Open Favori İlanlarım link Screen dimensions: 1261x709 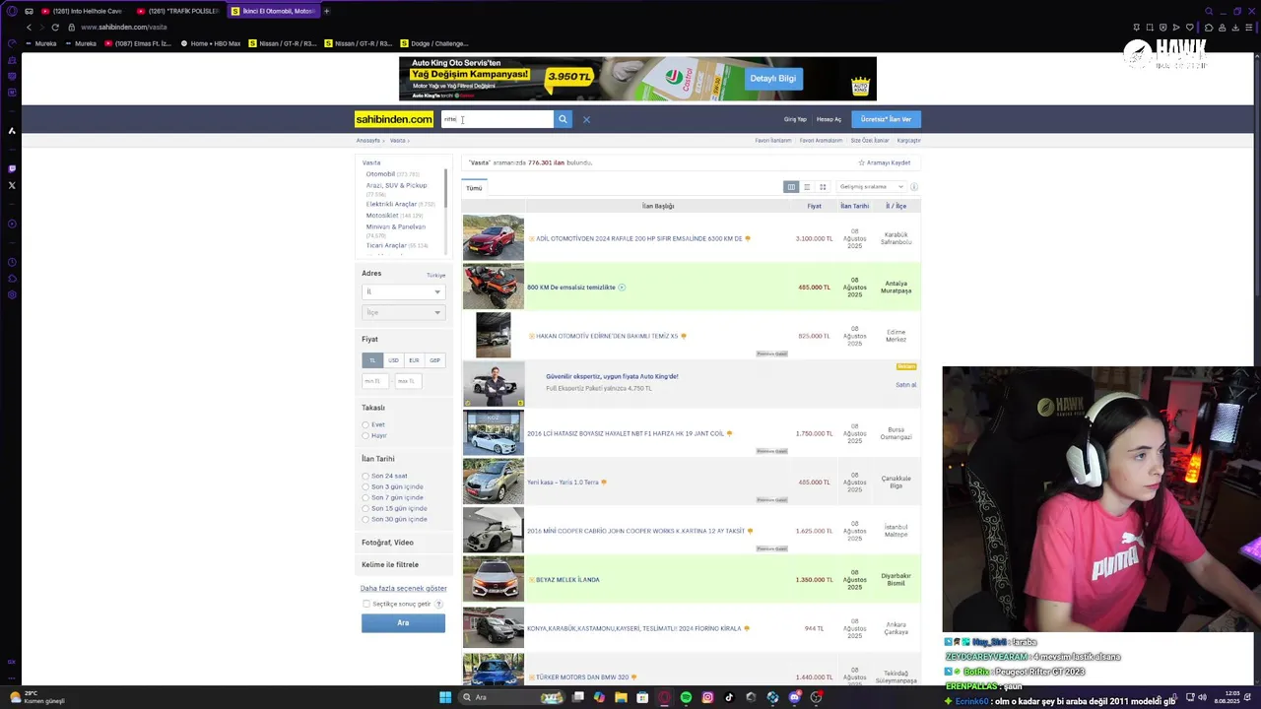click(773, 141)
